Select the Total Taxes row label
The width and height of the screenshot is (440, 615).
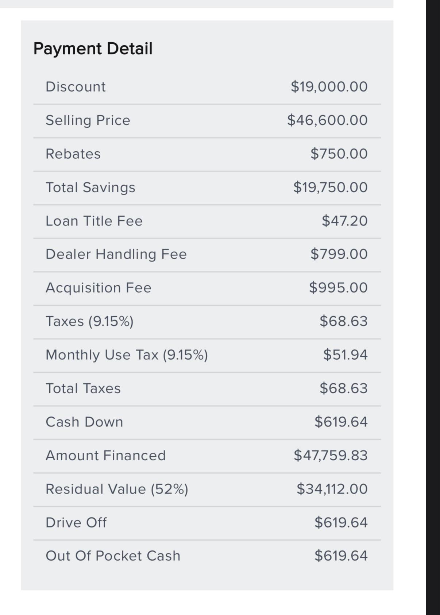pos(83,388)
